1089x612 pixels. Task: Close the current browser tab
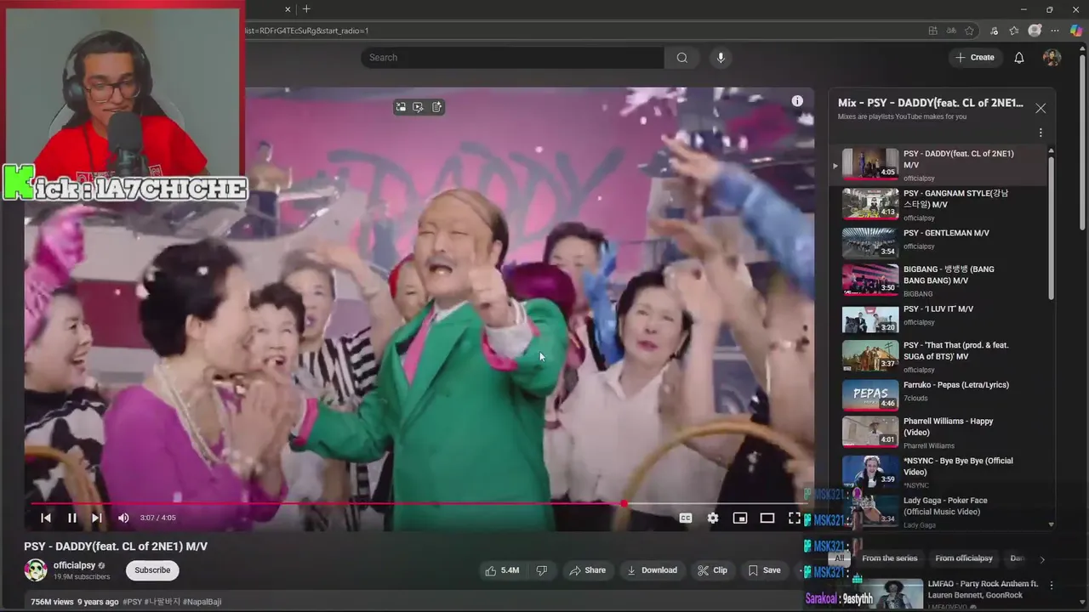tap(288, 9)
